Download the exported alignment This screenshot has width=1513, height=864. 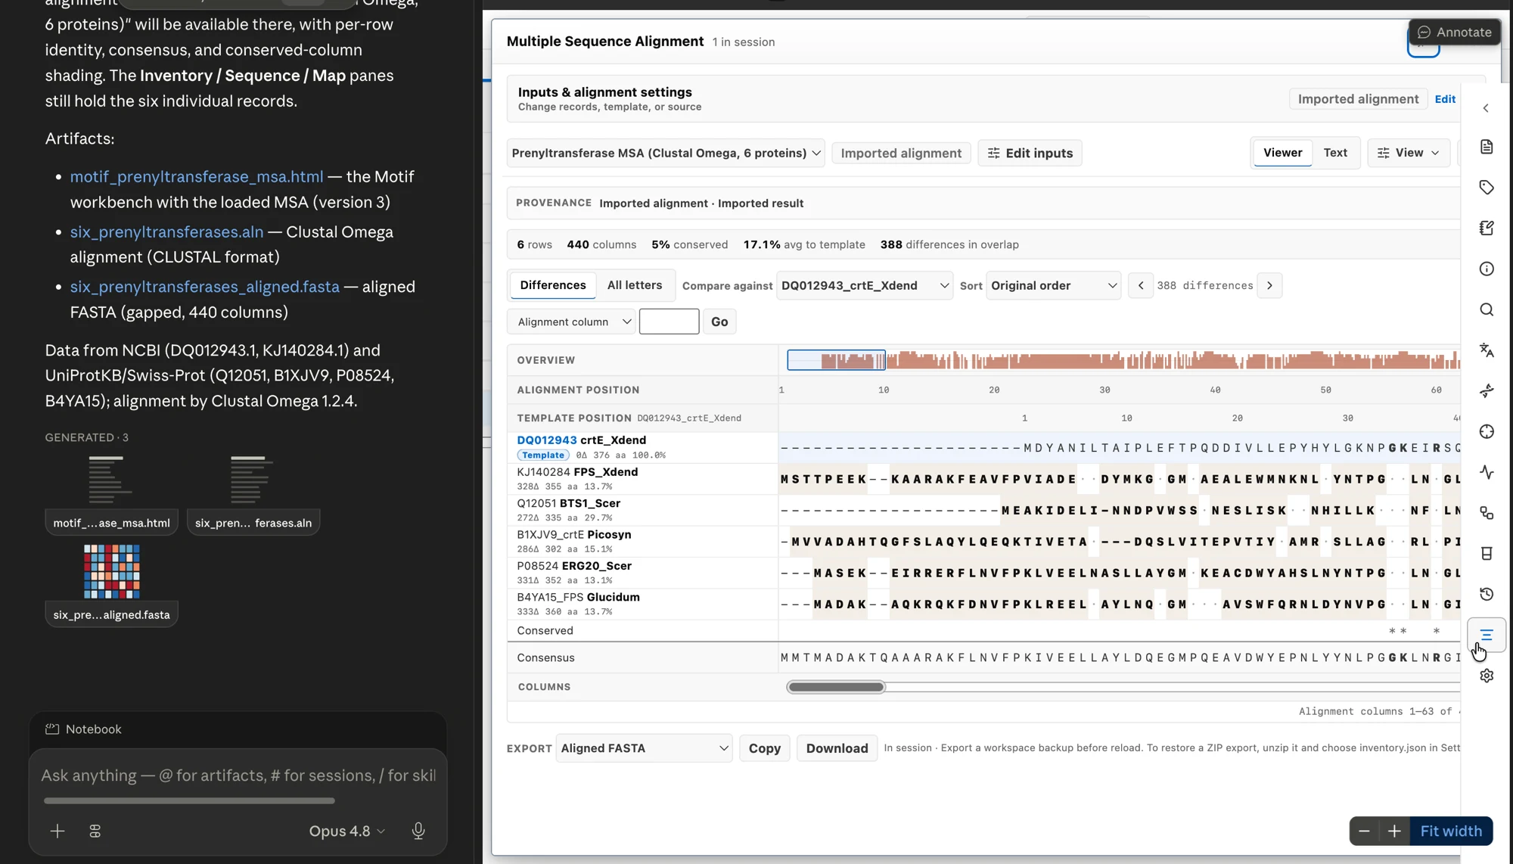tap(837, 748)
